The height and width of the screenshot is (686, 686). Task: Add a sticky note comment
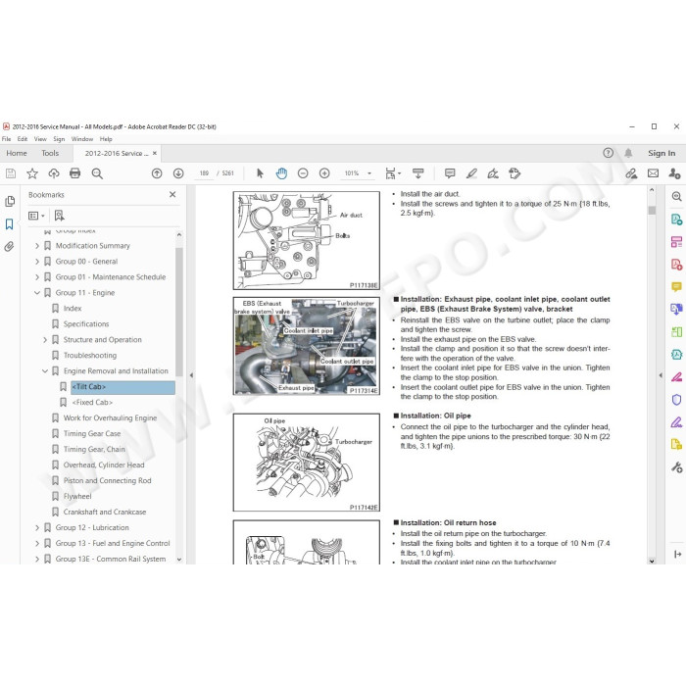(x=450, y=173)
